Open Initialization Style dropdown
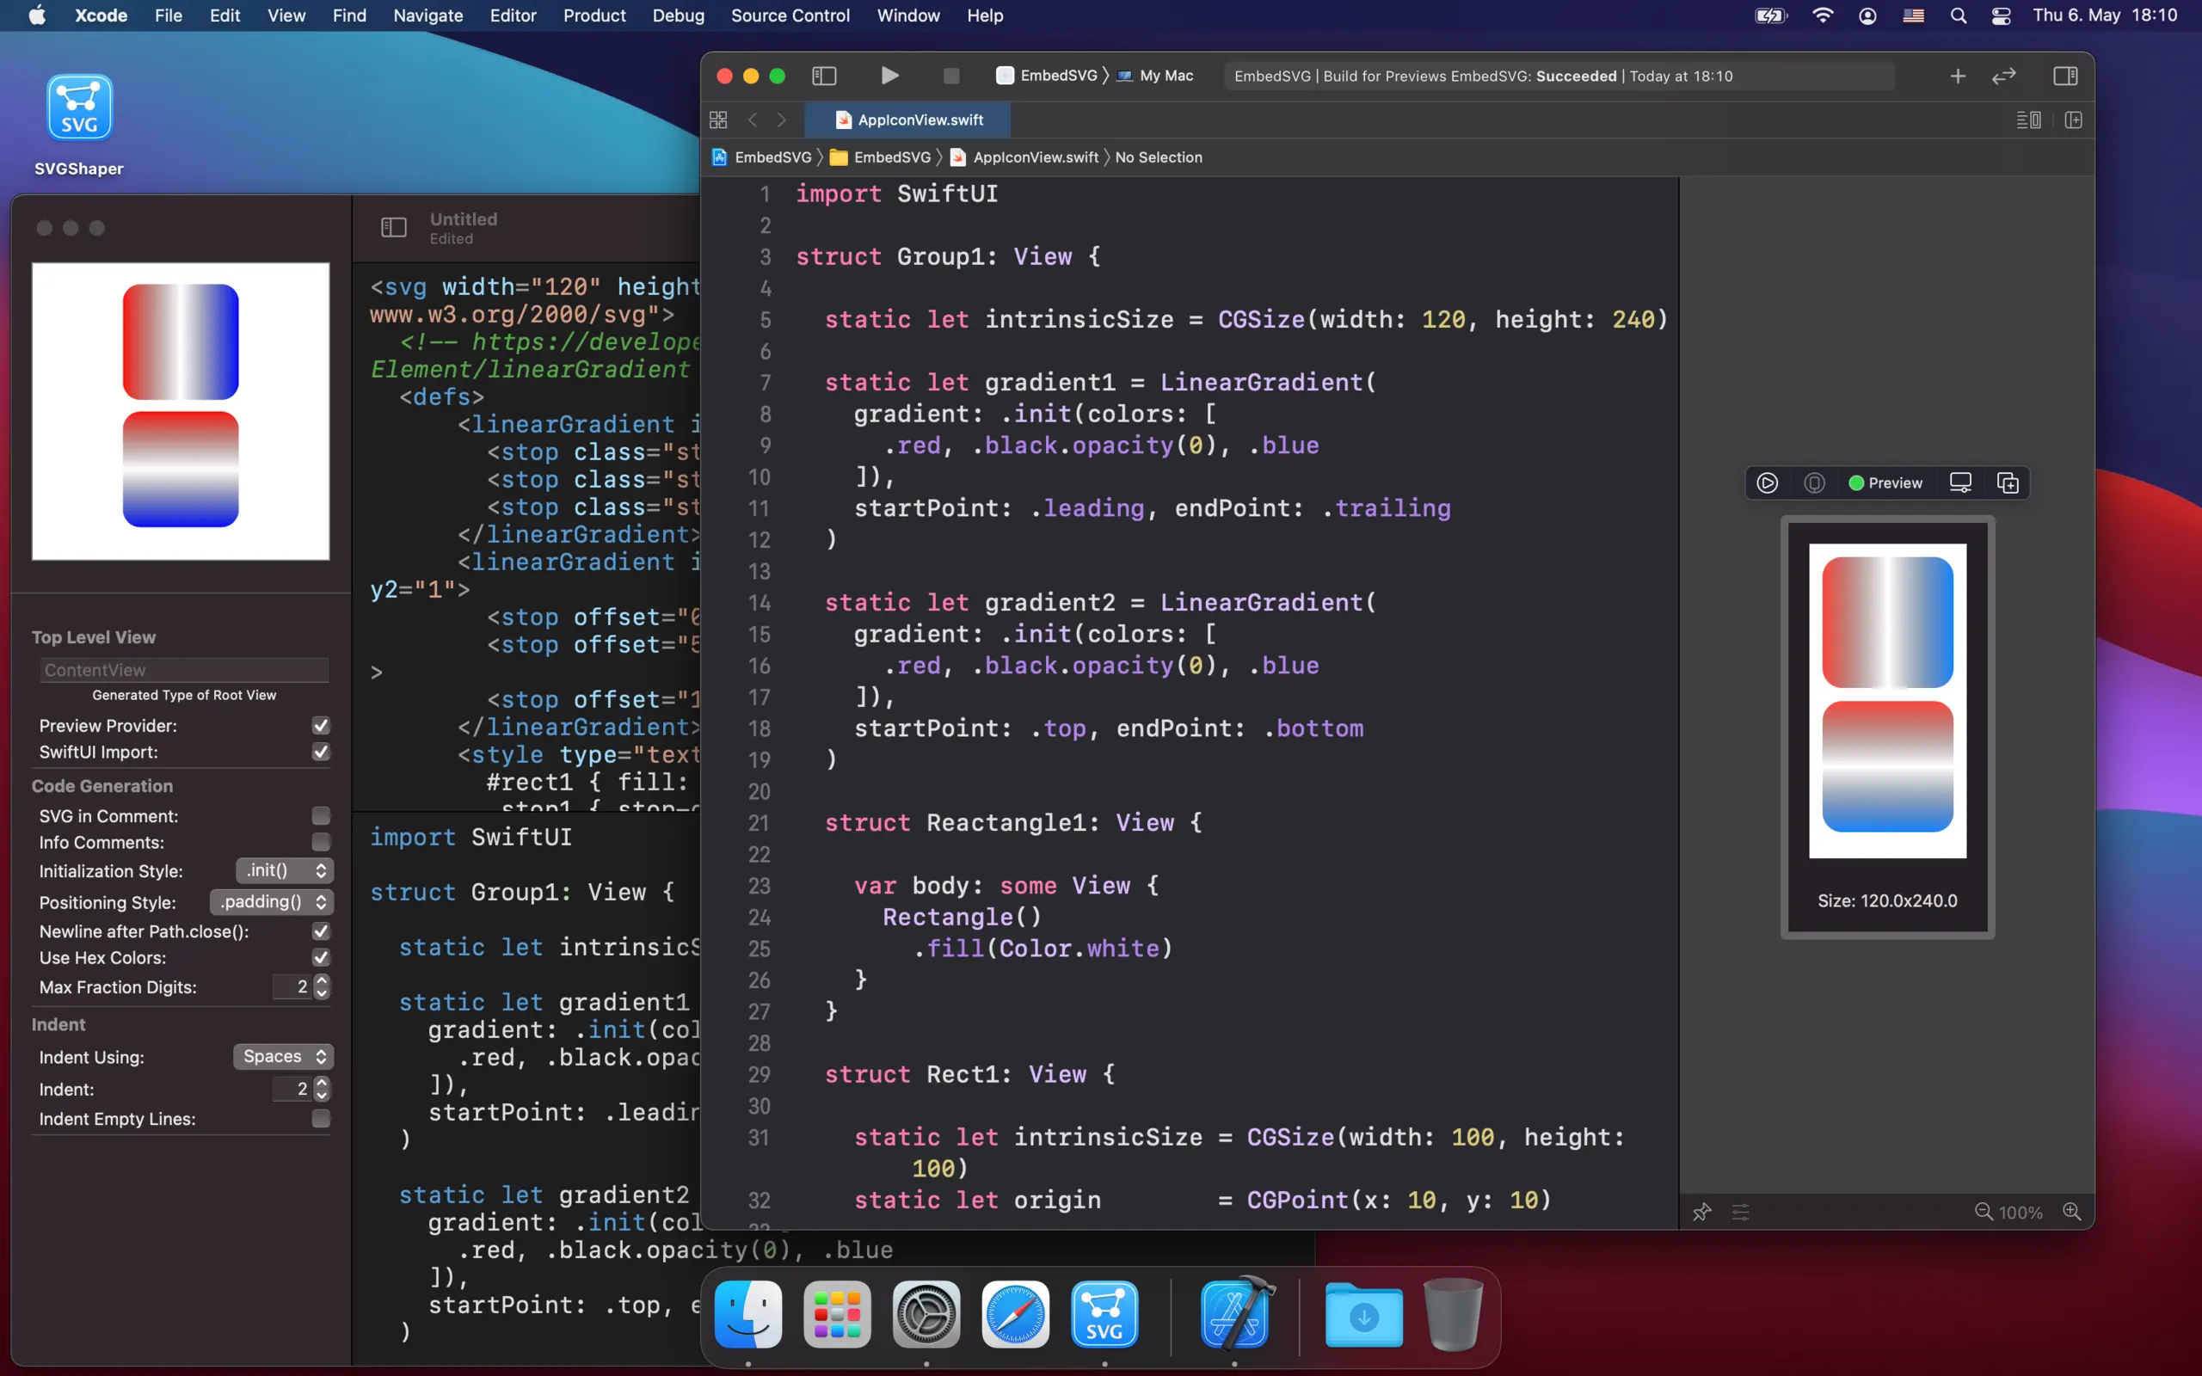 [x=284, y=871]
